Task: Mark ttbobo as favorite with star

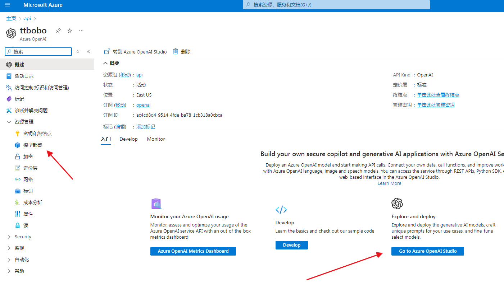Action: pyautogui.click(x=70, y=31)
